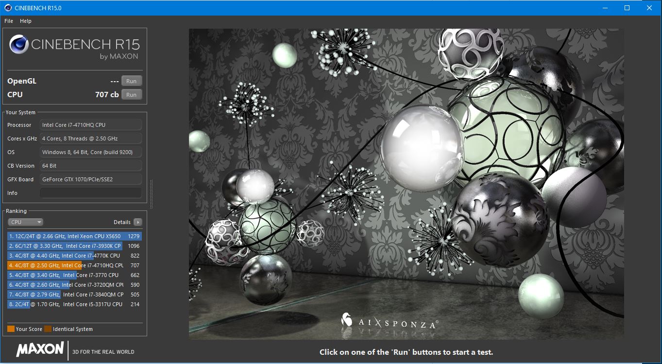This screenshot has height=364, width=662.
Task: Click the OpenGL score placeholder dashes
Action: pyautogui.click(x=115, y=81)
